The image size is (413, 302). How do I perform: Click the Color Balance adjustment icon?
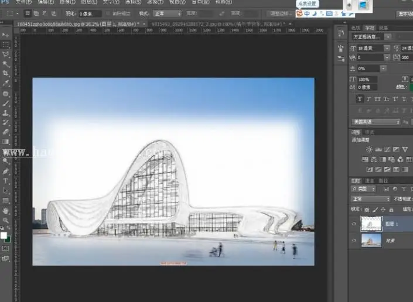click(x=374, y=159)
